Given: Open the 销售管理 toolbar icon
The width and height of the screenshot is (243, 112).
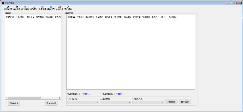Looking at the screenshot, I should [x=17, y=8].
